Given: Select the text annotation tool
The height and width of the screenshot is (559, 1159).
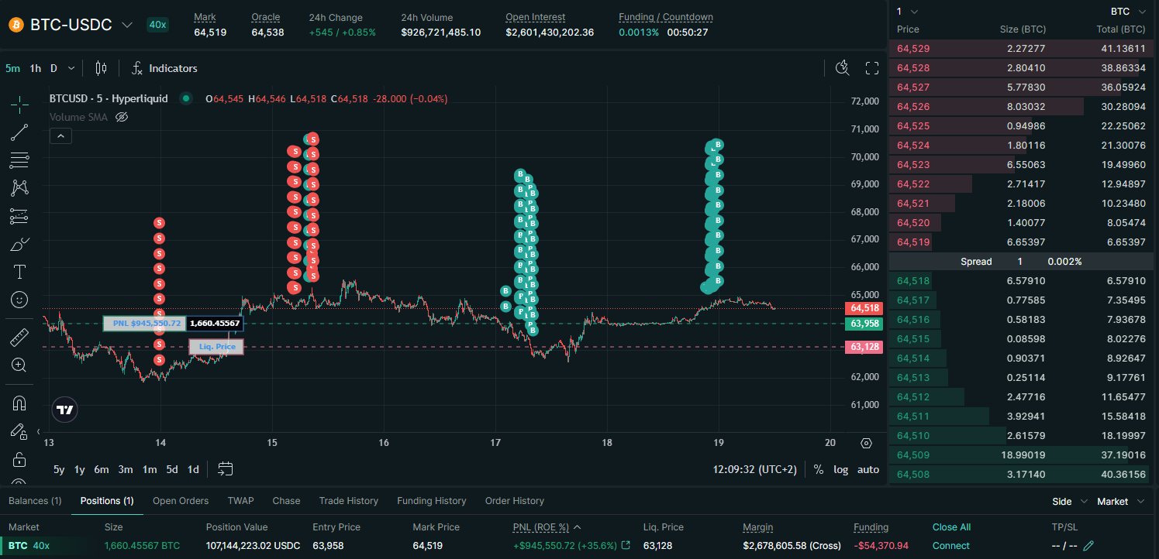Looking at the screenshot, I should [19, 272].
